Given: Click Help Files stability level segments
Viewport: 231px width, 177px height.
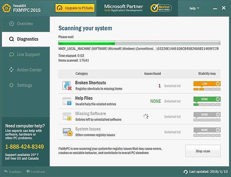Looking at the screenshot, I should coord(207,105).
